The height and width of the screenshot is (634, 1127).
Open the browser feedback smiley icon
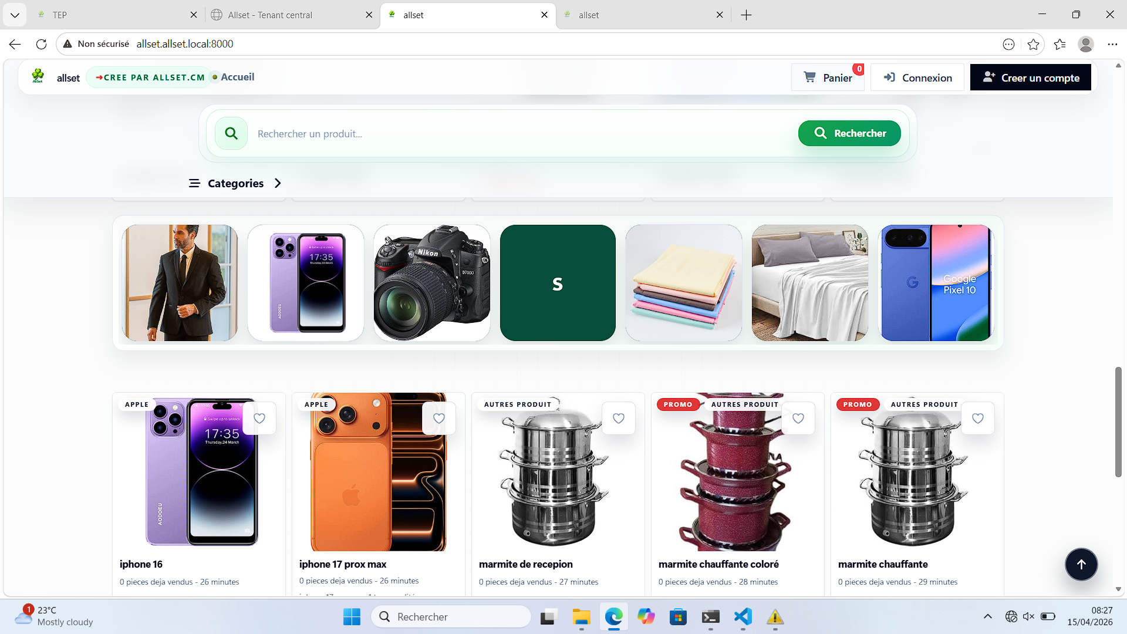pos(1008,44)
